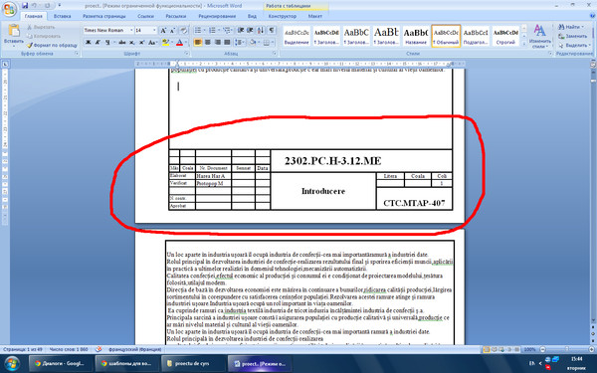
Task: Open Word help with the question mark icon
Action: coord(592,16)
